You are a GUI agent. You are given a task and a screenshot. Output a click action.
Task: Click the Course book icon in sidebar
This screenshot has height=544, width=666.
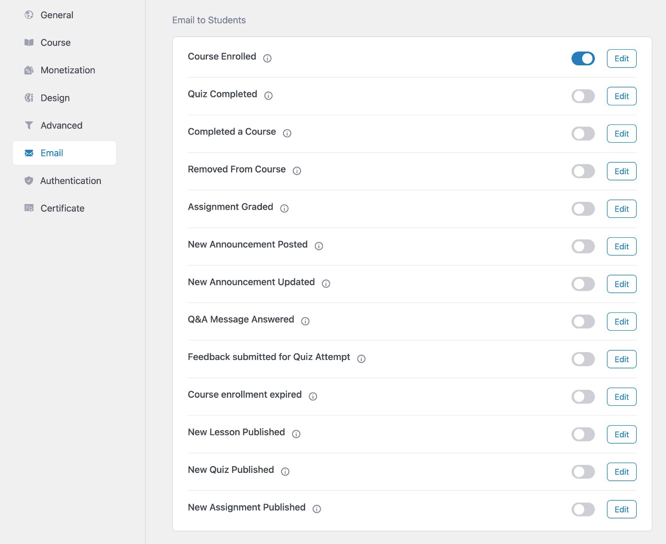click(x=29, y=43)
